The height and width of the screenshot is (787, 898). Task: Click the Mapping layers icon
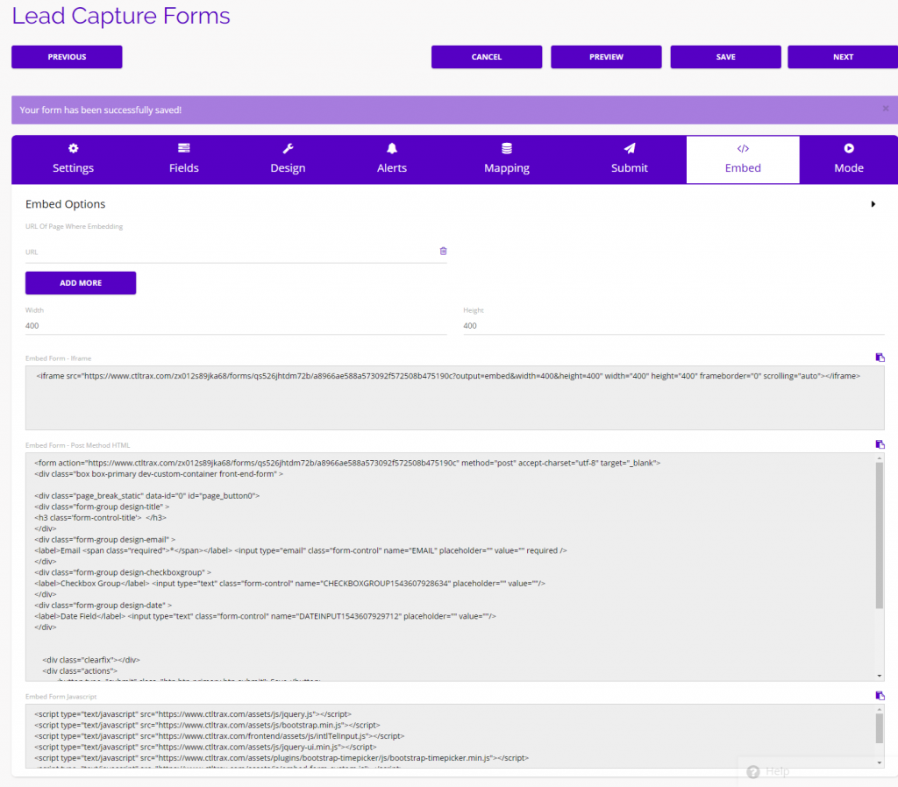pyautogui.click(x=506, y=148)
